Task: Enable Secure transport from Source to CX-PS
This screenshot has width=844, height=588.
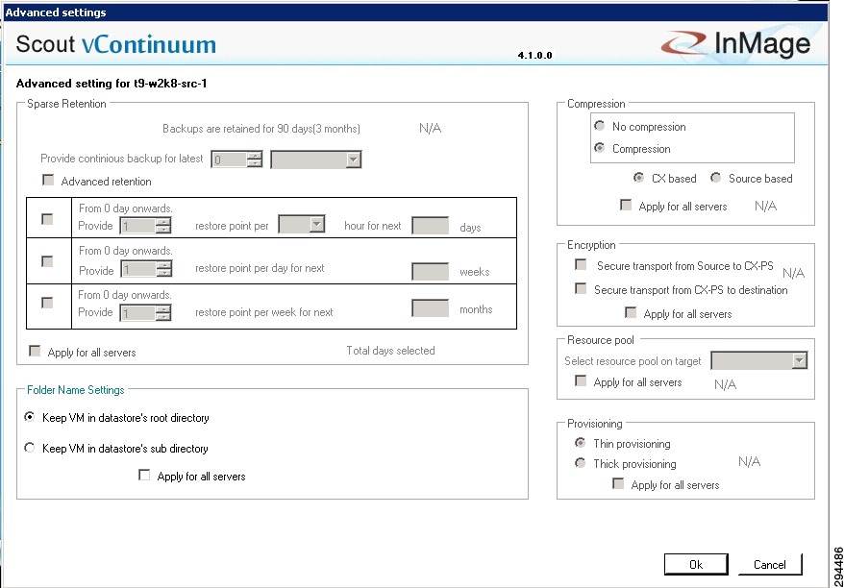Action: (x=581, y=264)
